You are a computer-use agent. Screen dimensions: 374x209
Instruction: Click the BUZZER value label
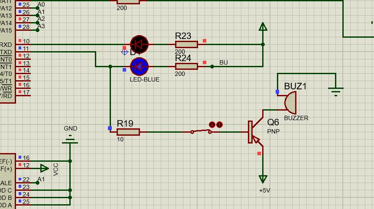click(x=296, y=118)
